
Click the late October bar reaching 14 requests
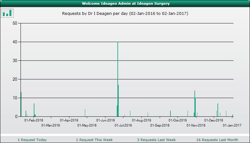coord(194,104)
